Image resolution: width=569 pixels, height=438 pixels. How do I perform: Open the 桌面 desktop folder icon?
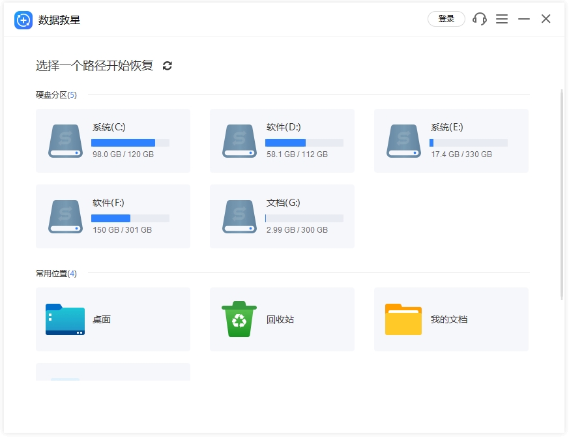[65, 319]
